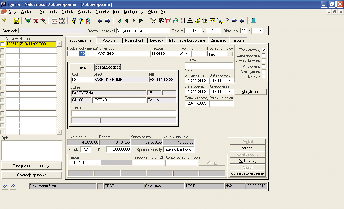Click the Klasyfikacje button
Image resolution: width=344 pixels, height=209 pixels.
[251, 92]
